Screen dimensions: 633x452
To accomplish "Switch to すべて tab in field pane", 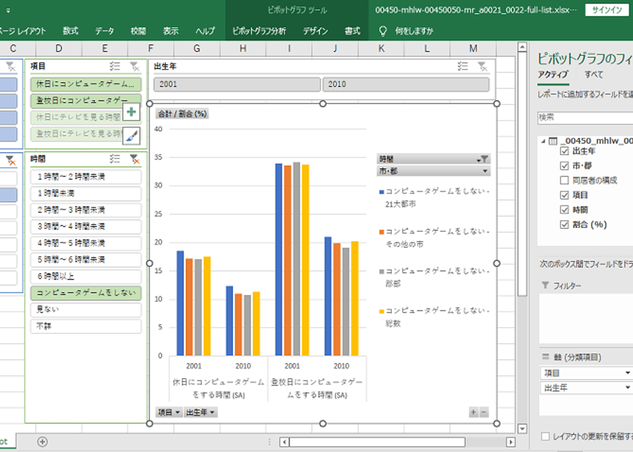I will tap(594, 74).
